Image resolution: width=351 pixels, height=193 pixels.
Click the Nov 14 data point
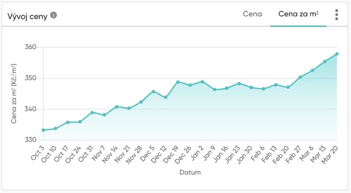pyautogui.click(x=117, y=107)
